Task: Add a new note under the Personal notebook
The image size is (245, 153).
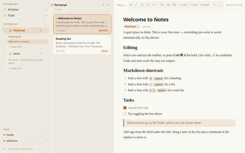Action: click(x=15, y=47)
